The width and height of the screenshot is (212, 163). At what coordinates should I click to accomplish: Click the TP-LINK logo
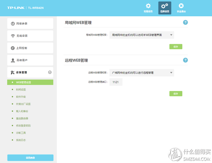[16, 7]
